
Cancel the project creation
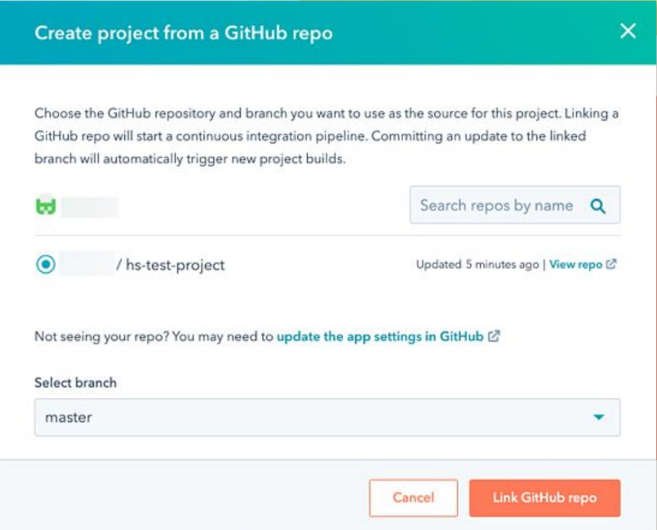413,497
